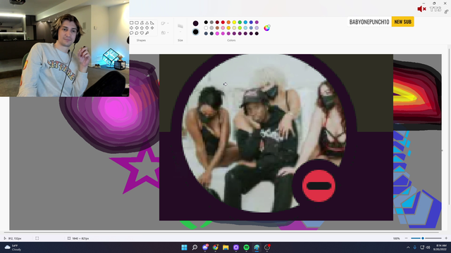Click the zoom out minus button
451x253 pixels.
point(406,238)
